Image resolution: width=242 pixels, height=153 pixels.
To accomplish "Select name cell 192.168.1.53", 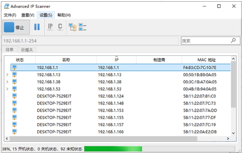I will [x=49, y=89].
